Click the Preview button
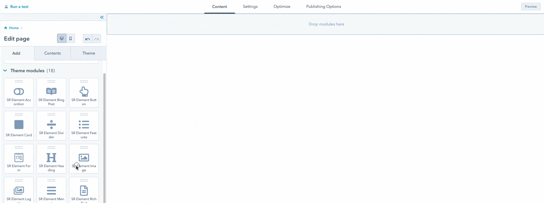 (x=531, y=7)
